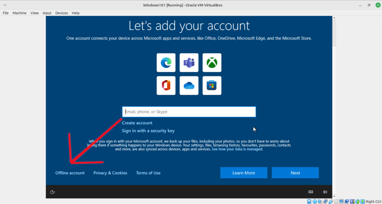This screenshot has height=204, width=382.
Task: Open the Machine menu
Action: [x=19, y=13]
